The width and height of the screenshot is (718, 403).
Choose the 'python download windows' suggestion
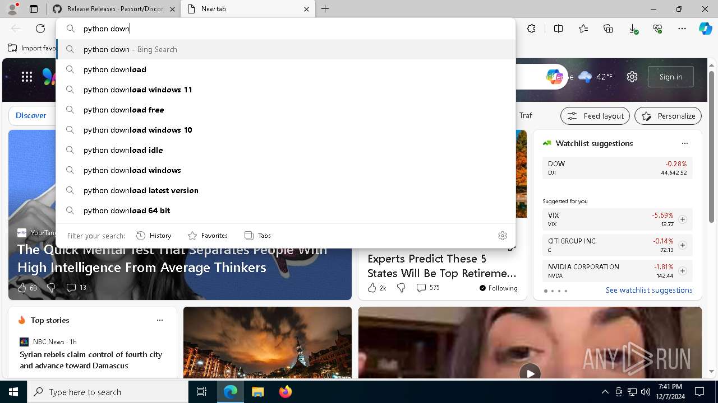click(x=286, y=170)
